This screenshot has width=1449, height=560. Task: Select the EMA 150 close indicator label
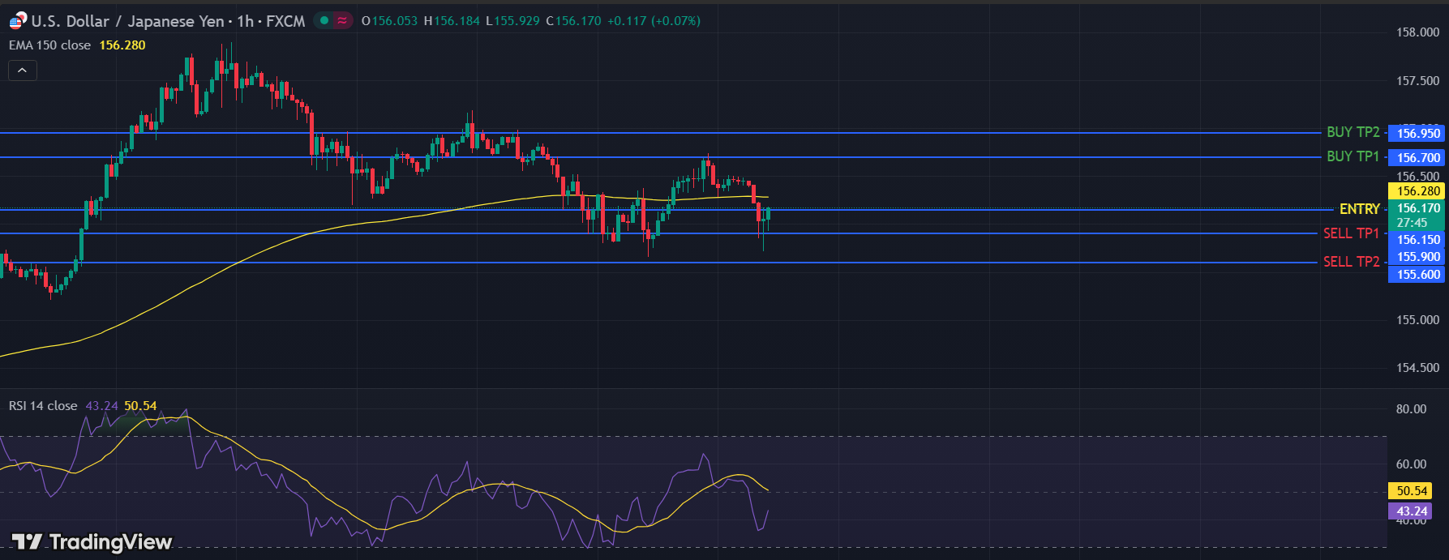tap(49, 45)
